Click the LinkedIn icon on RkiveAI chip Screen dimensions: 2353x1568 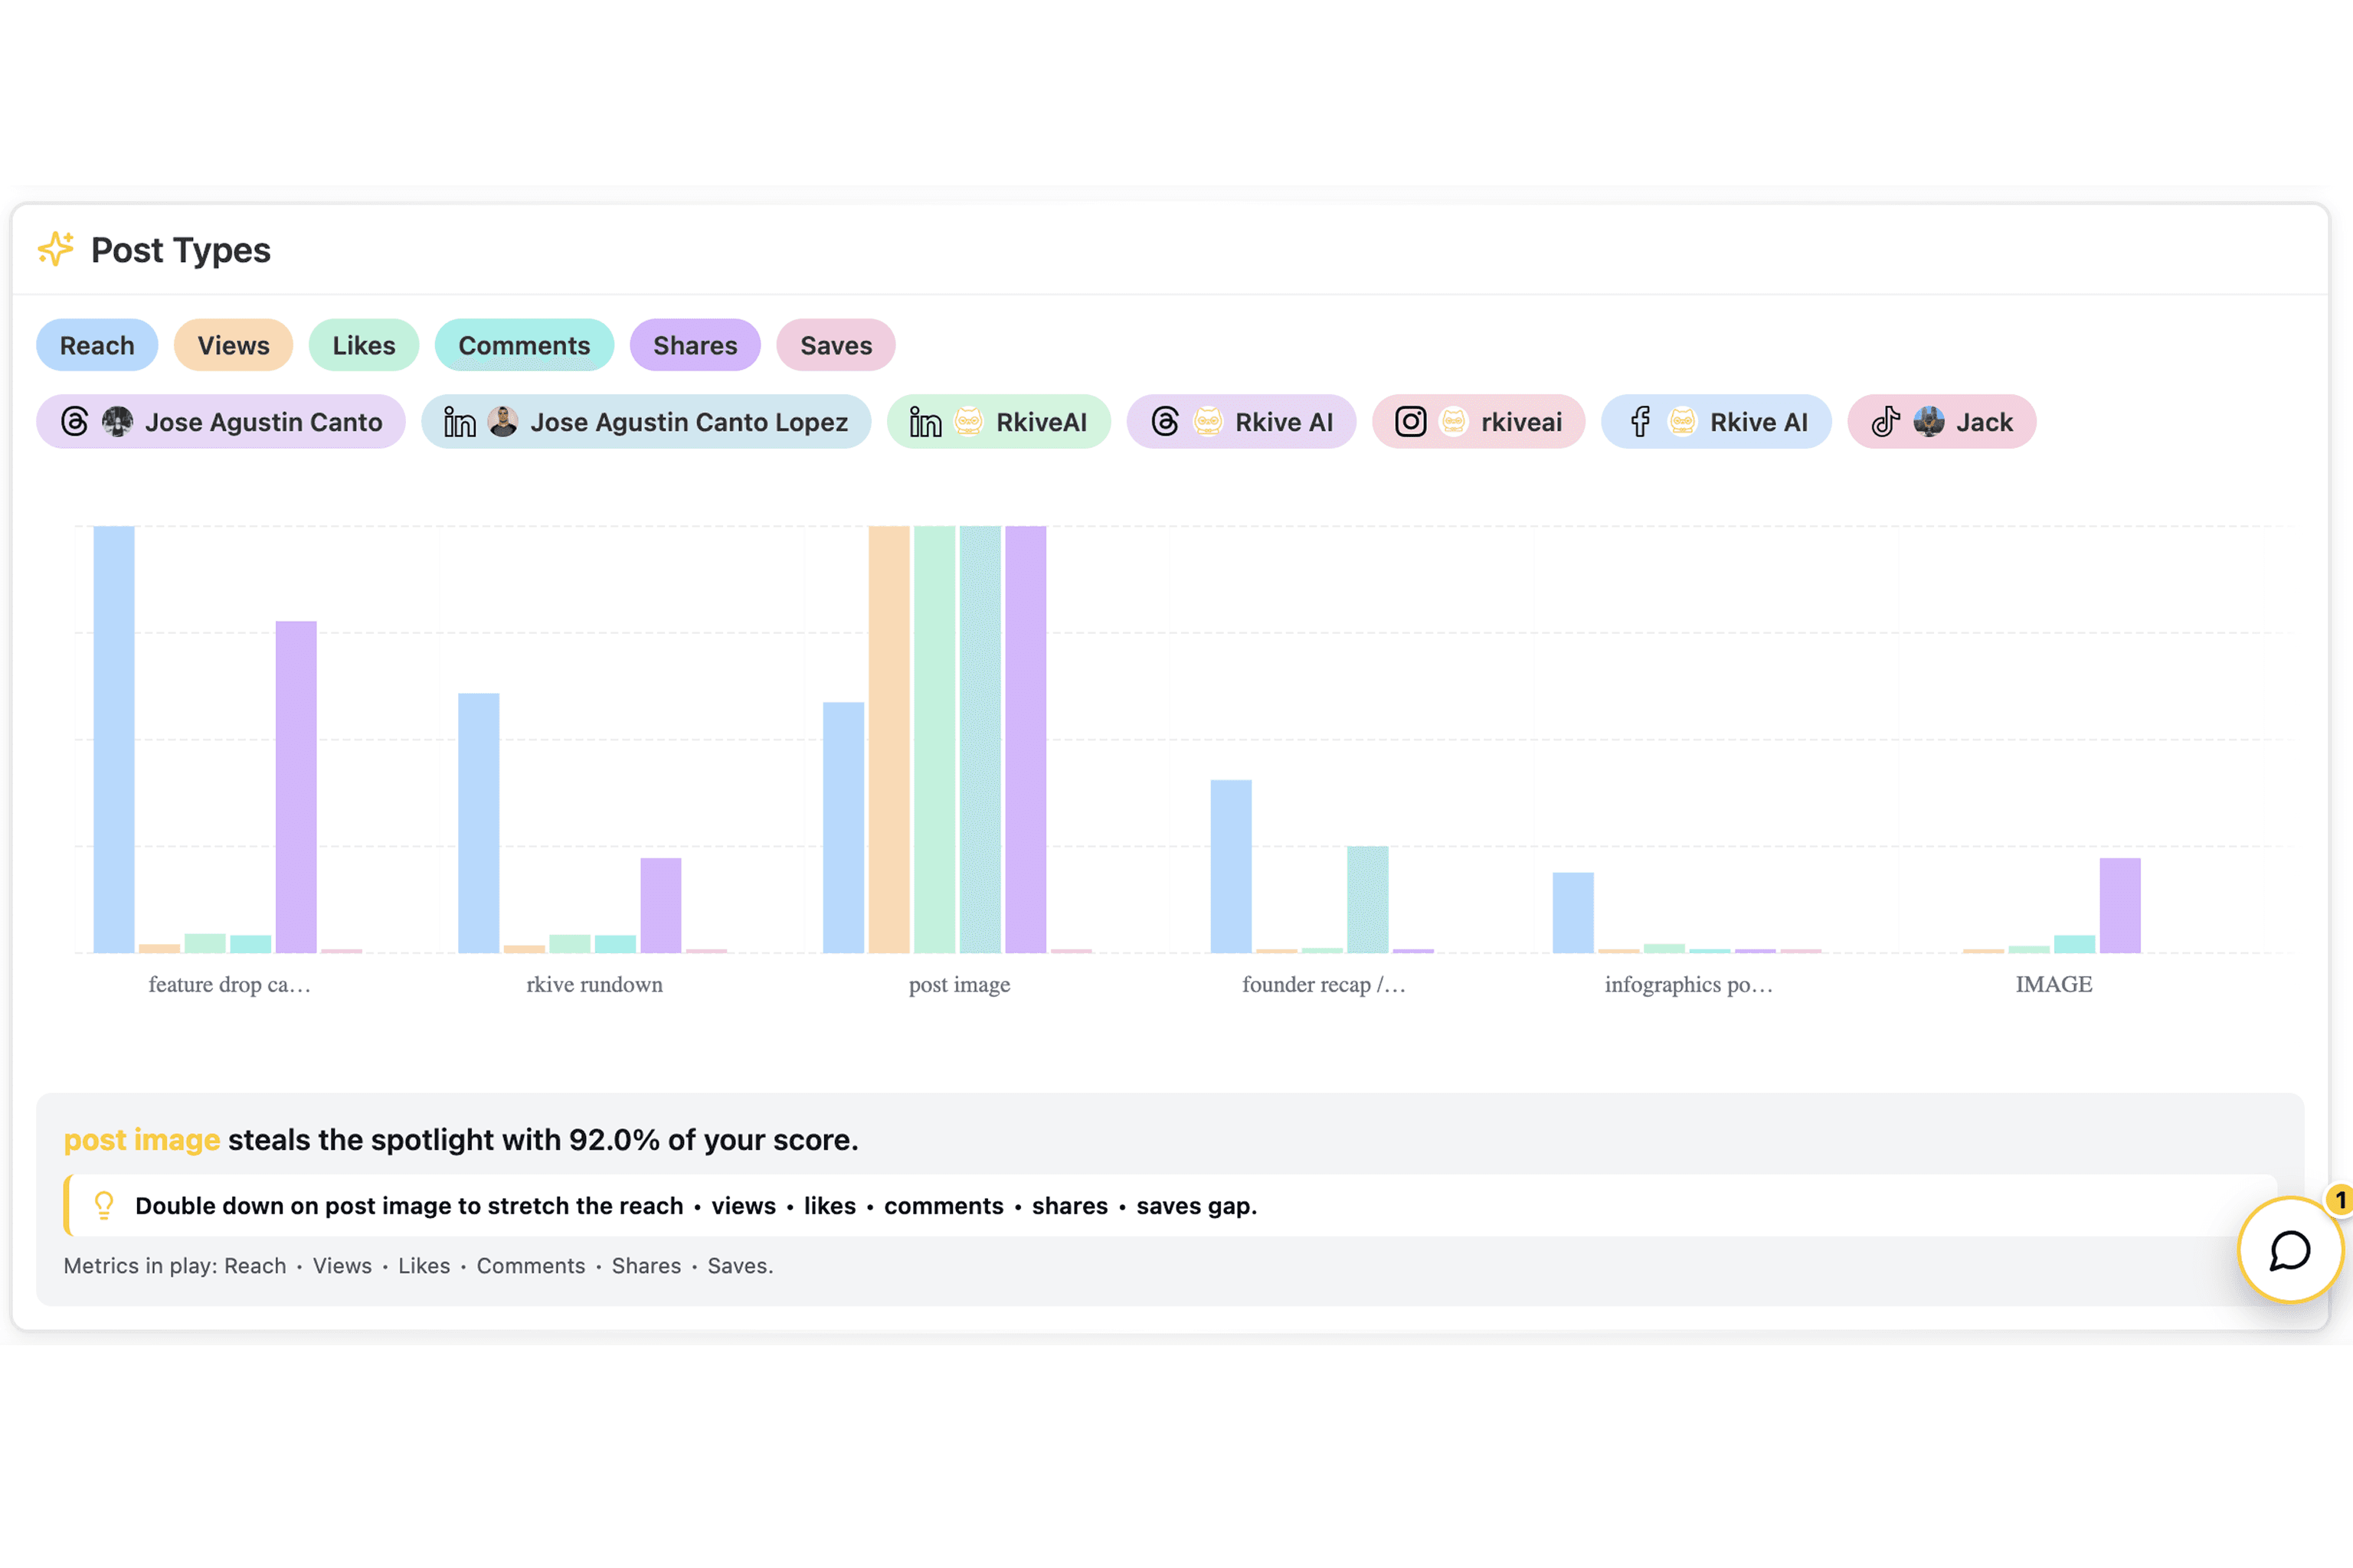(925, 422)
